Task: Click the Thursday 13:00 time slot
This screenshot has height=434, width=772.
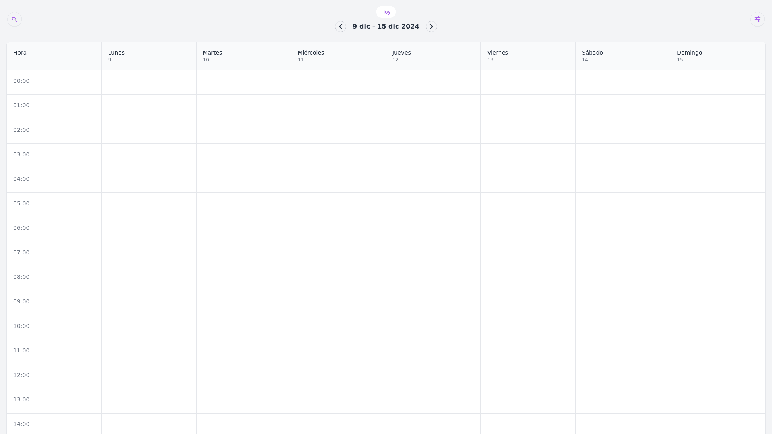Action: point(433,401)
